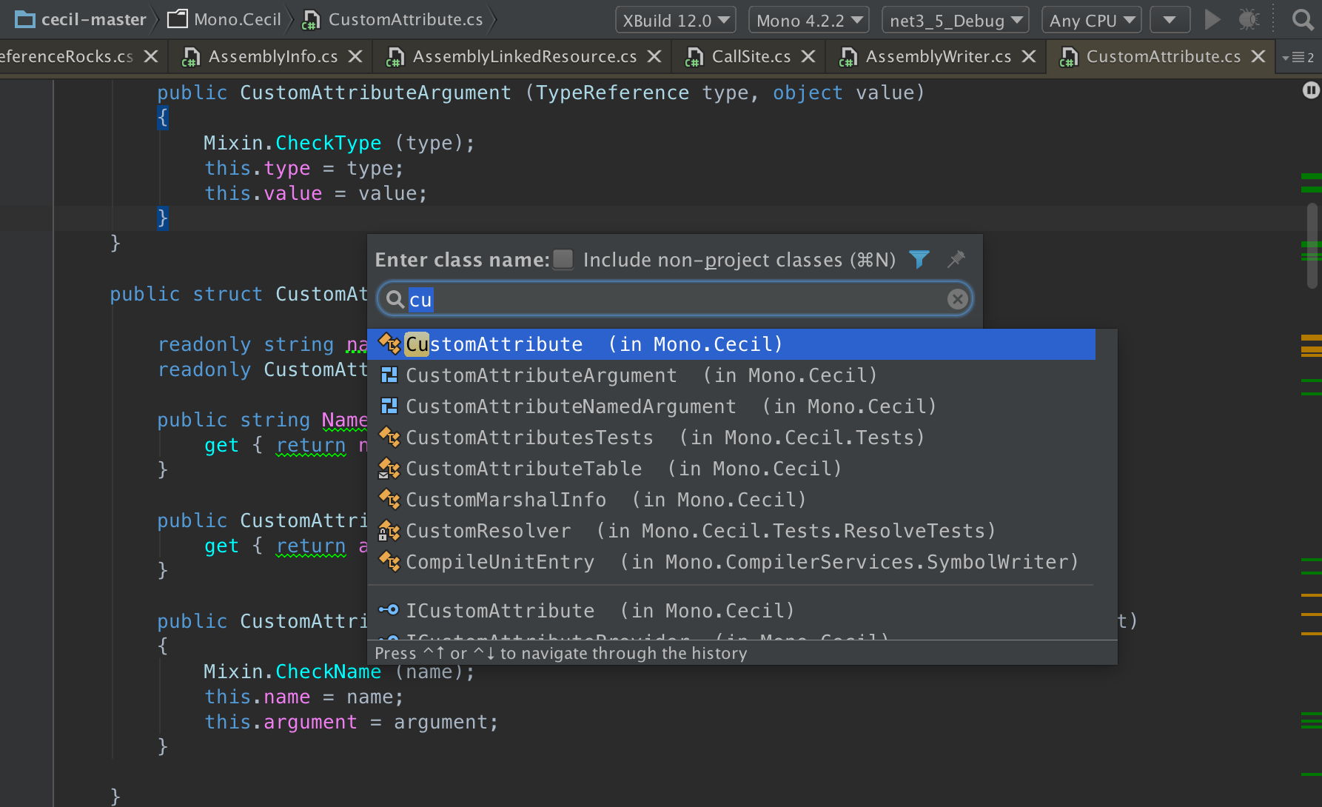Run the project with the play icon
The height and width of the screenshot is (807, 1322).
pos(1212,20)
